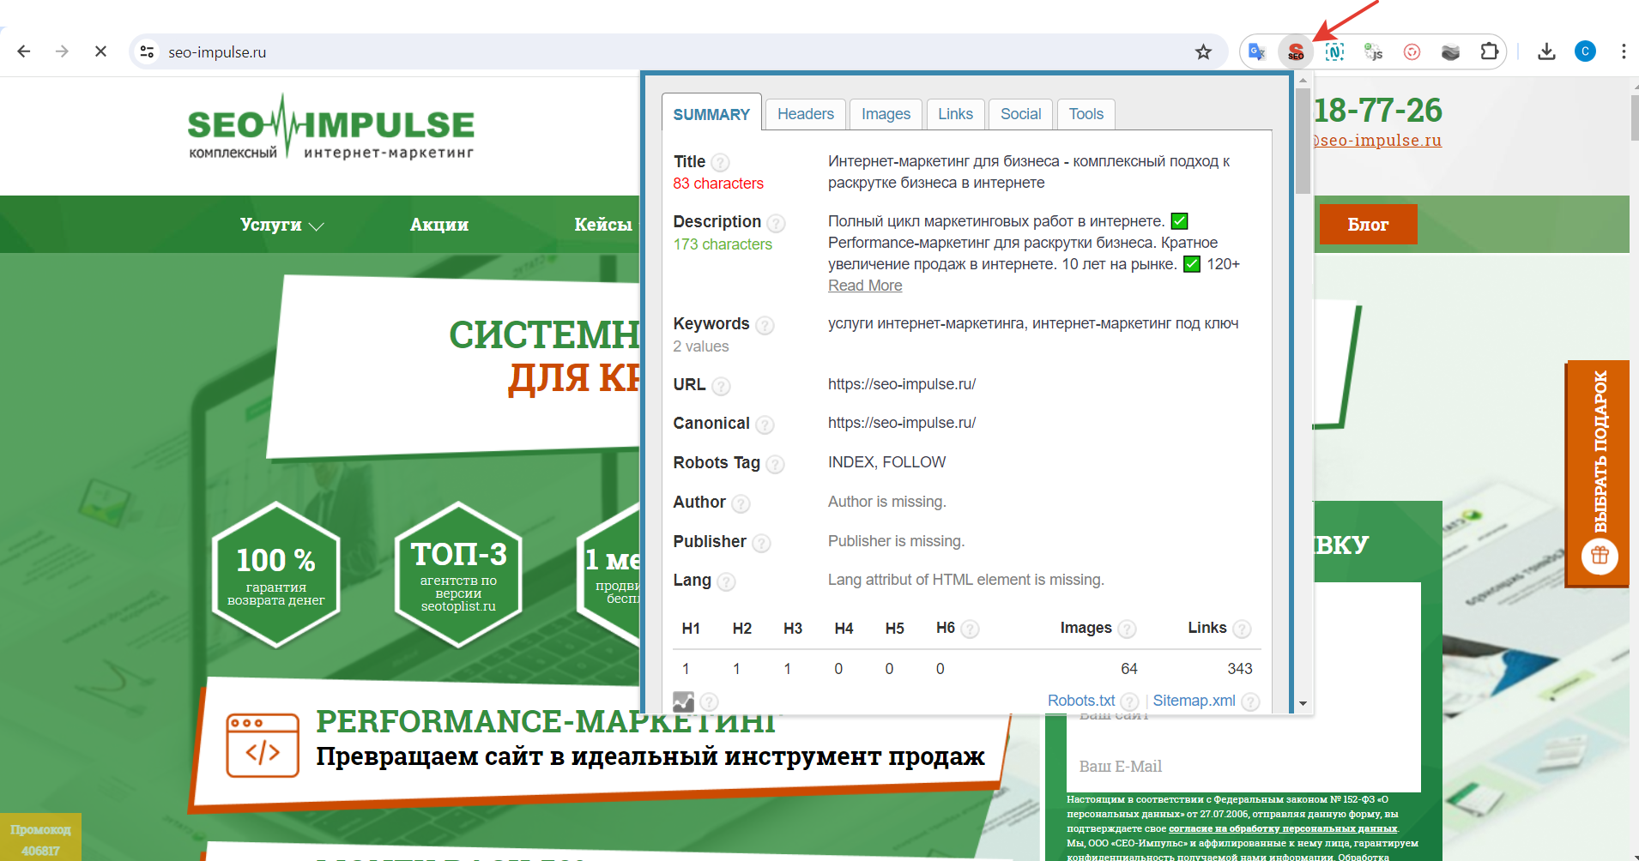1639x861 pixels.
Task: Open browser Downloads
Action: pyautogui.click(x=1546, y=51)
